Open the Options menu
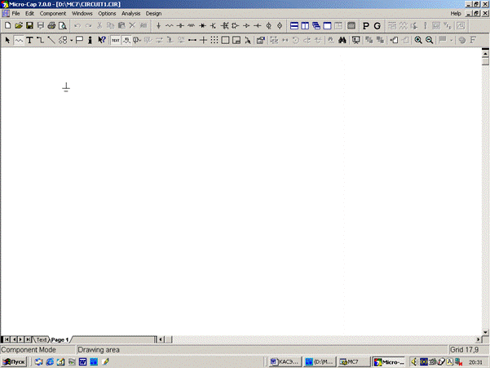The height and width of the screenshot is (368, 490). click(x=107, y=13)
